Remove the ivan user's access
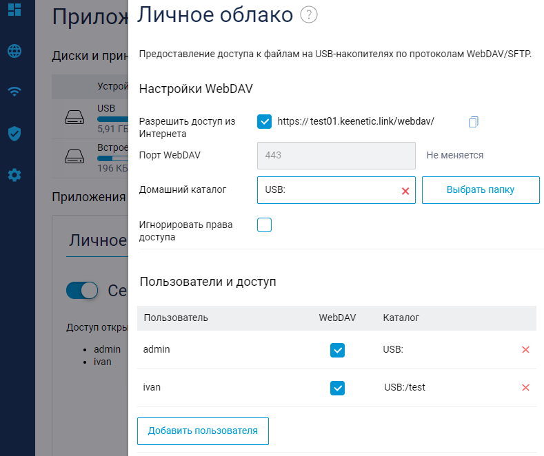The width and height of the screenshot is (544, 456). tap(525, 388)
